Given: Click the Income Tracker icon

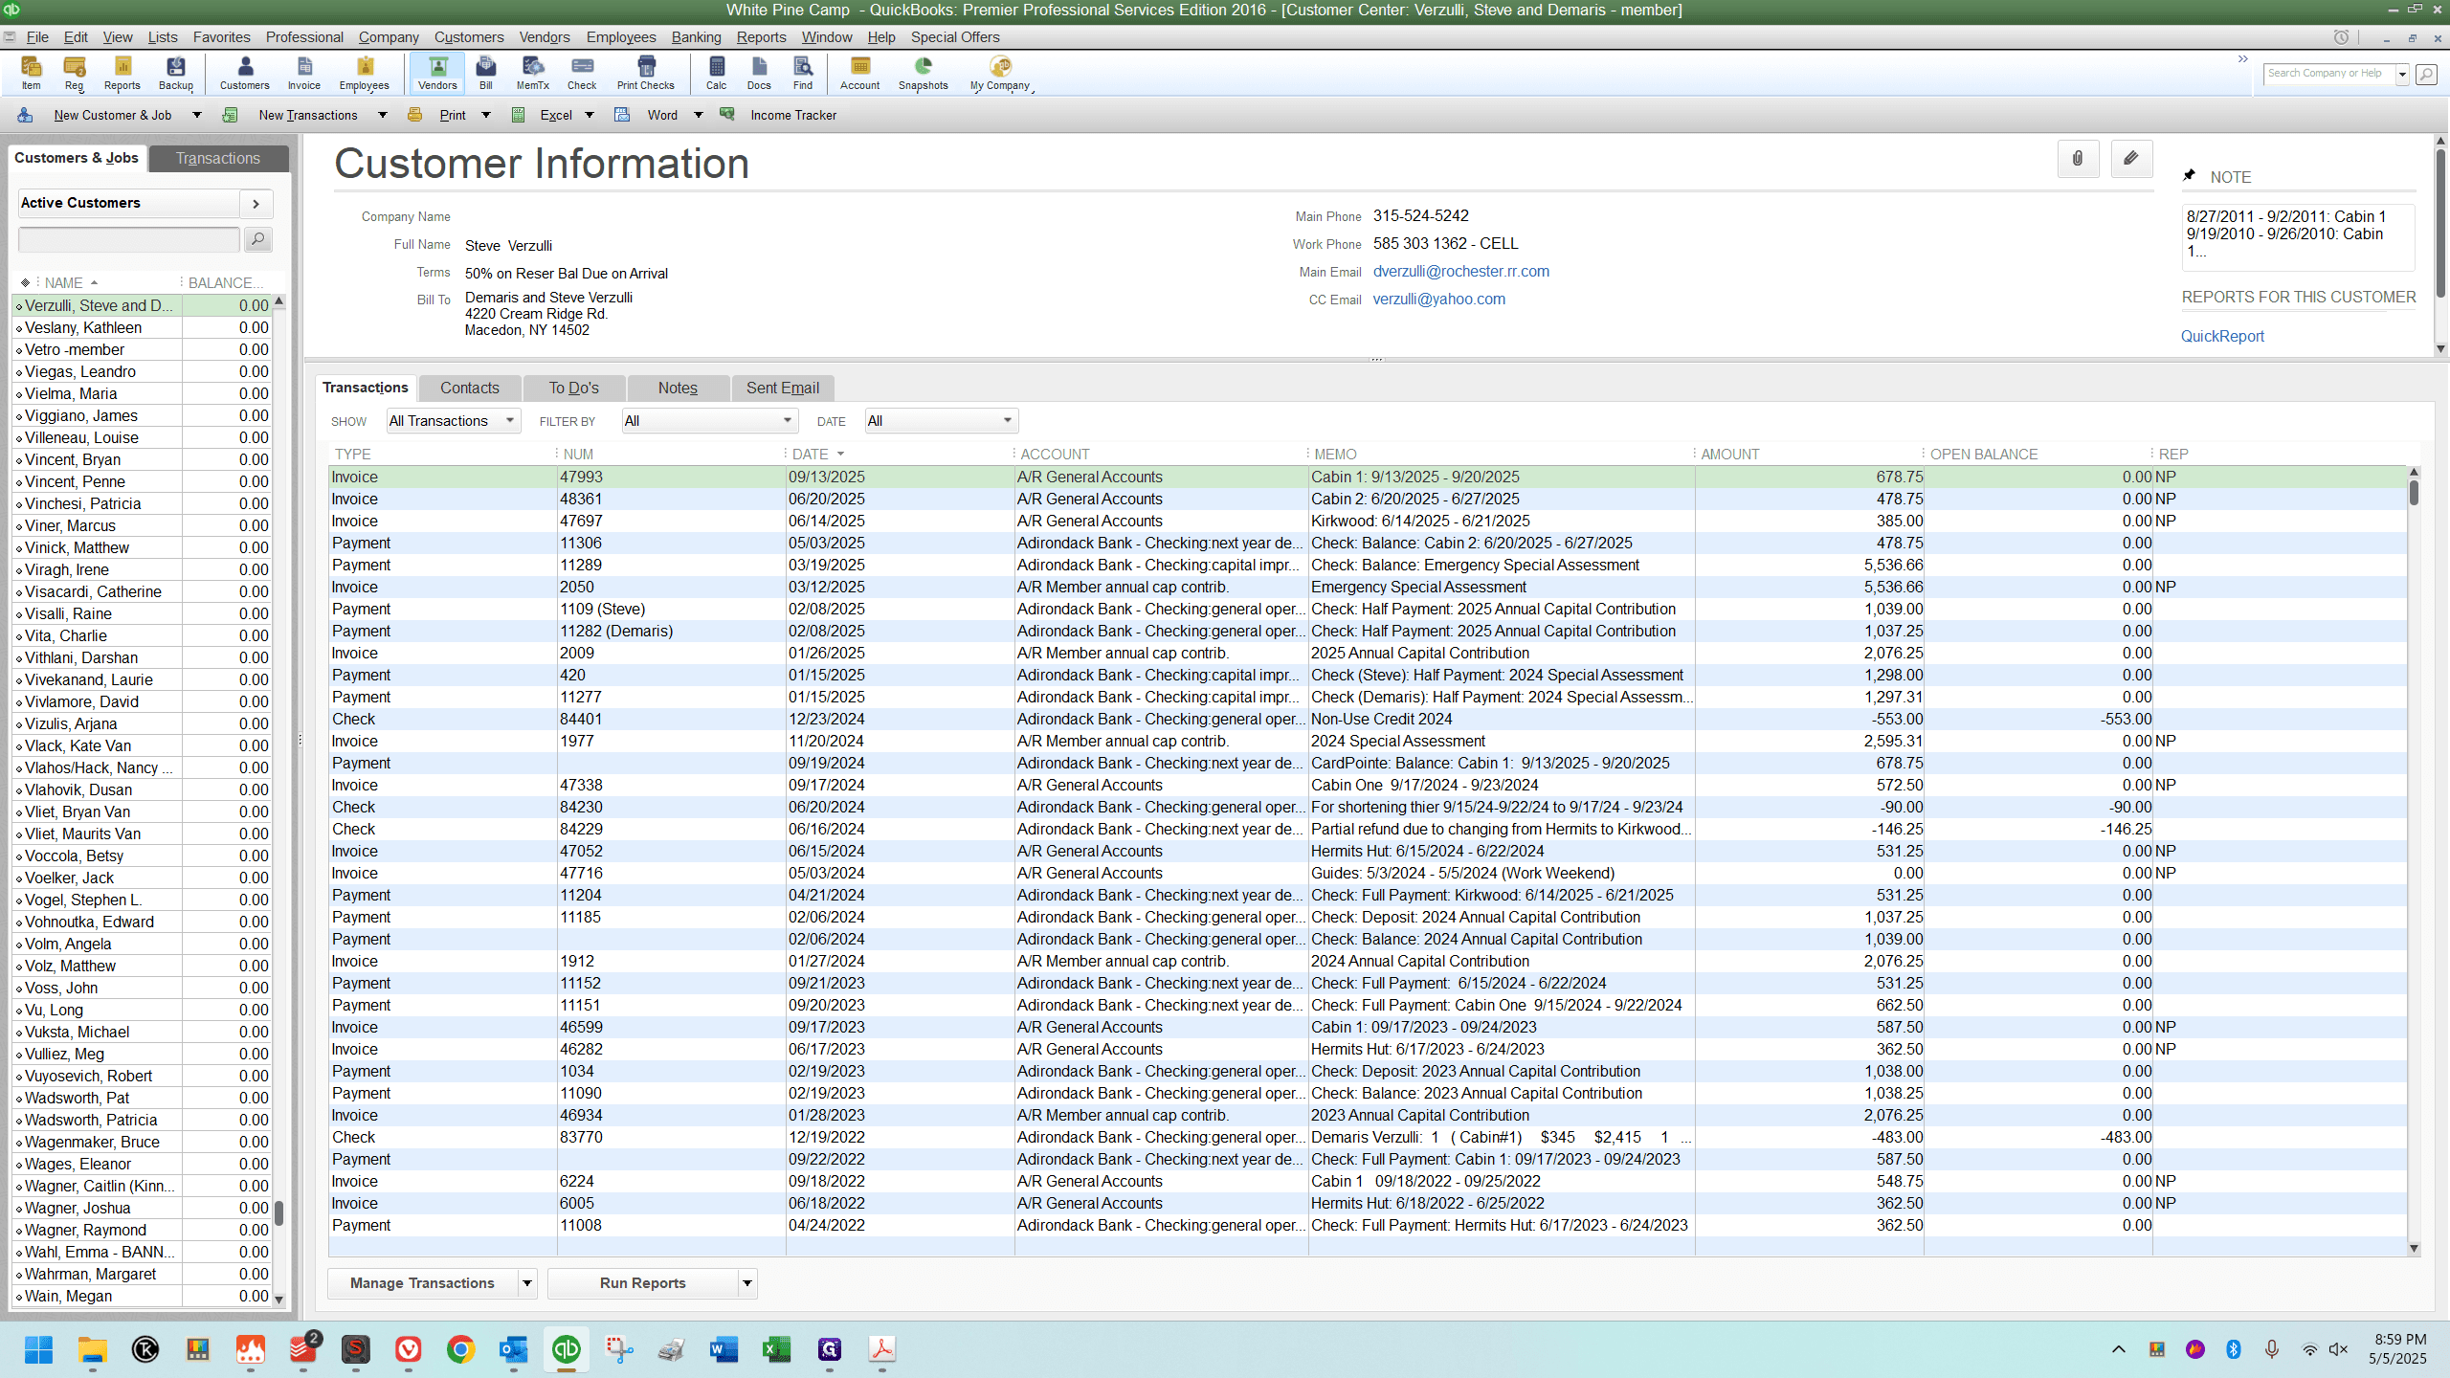Looking at the screenshot, I should pos(727,115).
